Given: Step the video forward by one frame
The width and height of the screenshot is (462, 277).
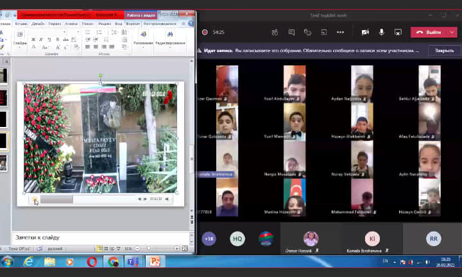Looking at the screenshot, I should coord(144,199).
